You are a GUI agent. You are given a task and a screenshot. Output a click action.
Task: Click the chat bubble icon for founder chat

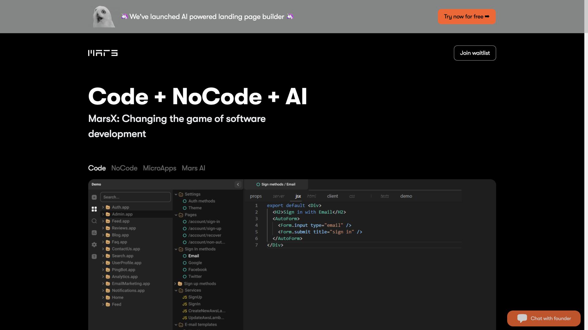tap(522, 318)
